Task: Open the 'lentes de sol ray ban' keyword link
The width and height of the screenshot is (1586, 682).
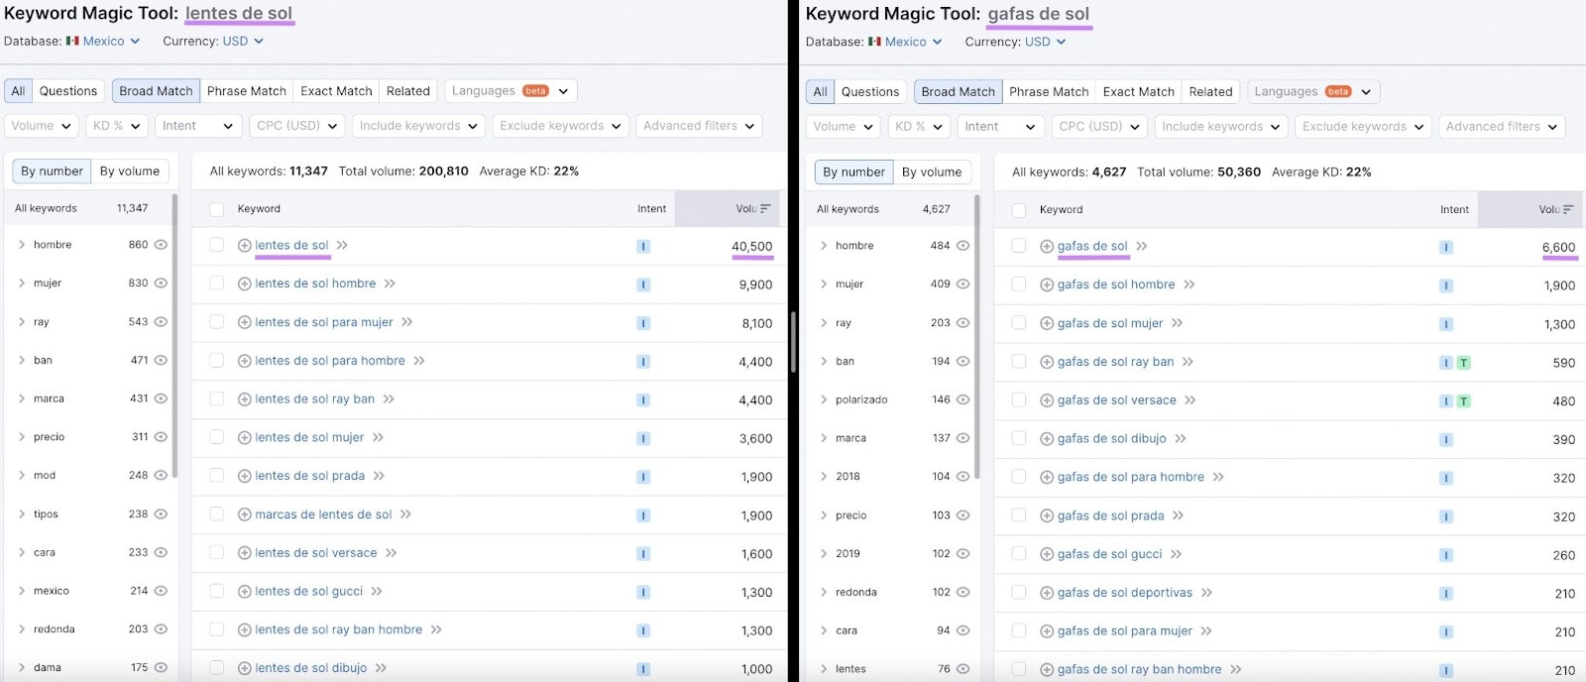Action: coord(314,399)
